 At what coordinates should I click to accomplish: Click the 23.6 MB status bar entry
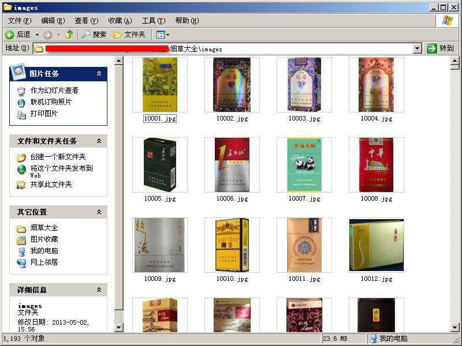(x=335, y=339)
